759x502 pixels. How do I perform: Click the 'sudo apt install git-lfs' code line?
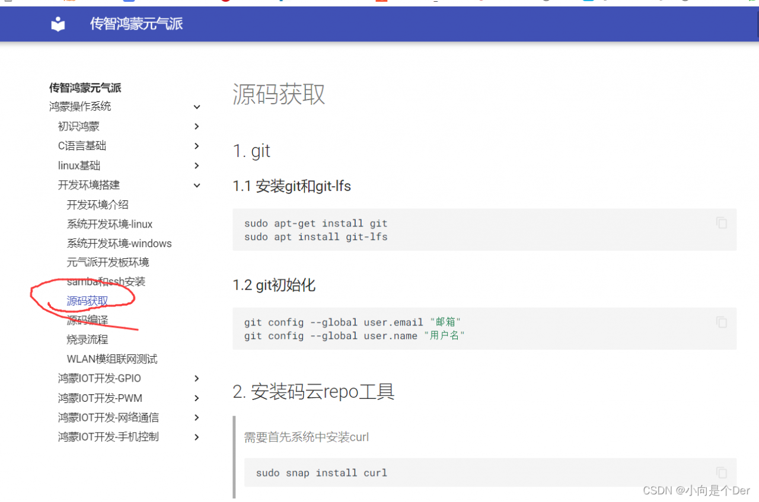click(315, 236)
